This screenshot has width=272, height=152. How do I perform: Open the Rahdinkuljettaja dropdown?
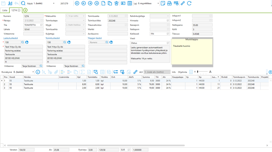click(168, 16)
